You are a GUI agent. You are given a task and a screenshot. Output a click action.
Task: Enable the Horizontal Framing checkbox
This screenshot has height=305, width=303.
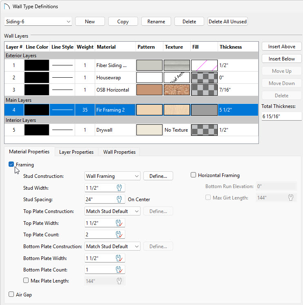[x=193, y=175]
